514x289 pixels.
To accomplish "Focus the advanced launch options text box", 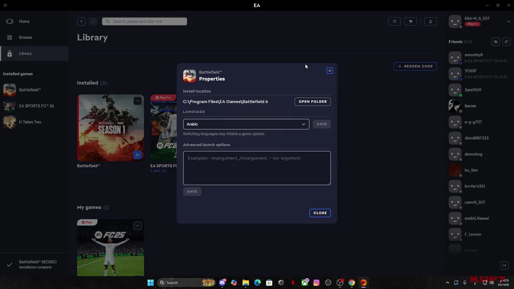I will [257, 168].
